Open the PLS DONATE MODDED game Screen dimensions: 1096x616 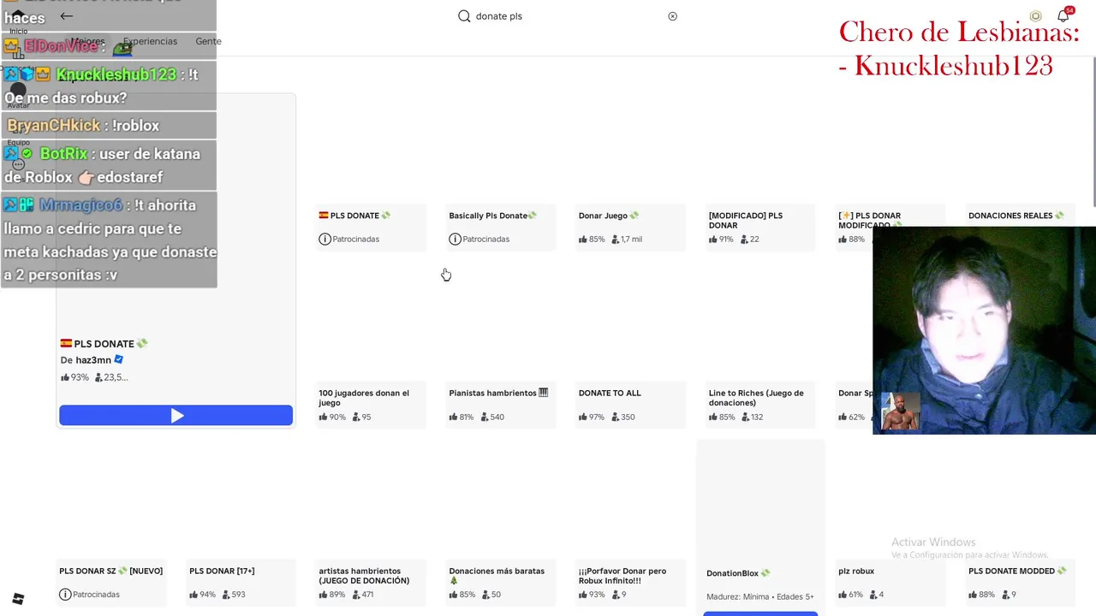point(1017,571)
